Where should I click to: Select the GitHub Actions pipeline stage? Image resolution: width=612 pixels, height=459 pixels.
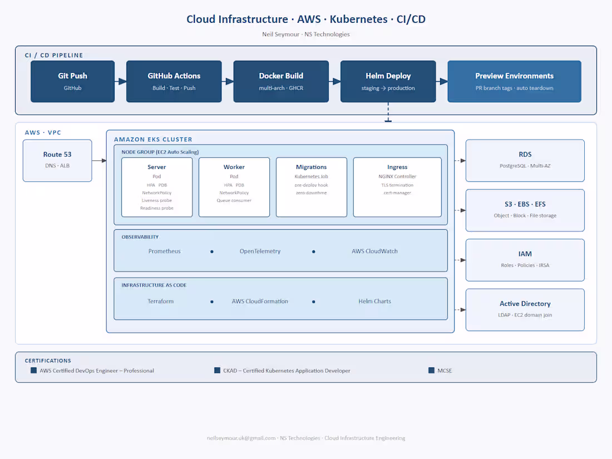(174, 81)
